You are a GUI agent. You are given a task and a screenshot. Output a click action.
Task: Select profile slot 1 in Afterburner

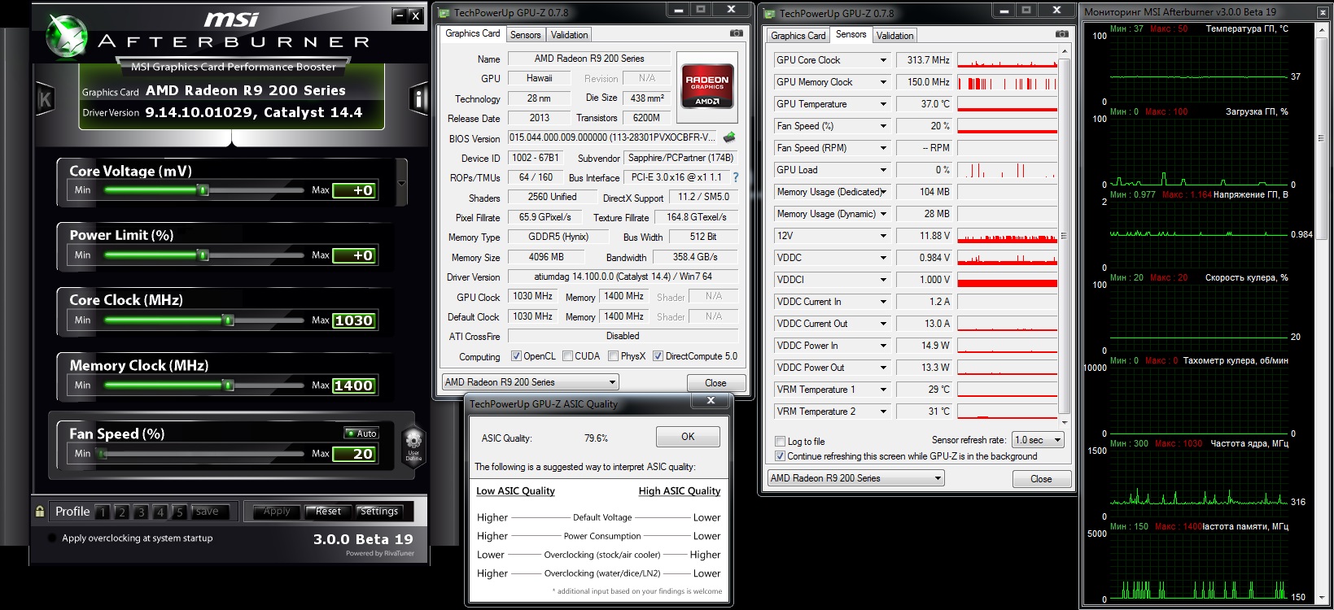[x=102, y=512]
